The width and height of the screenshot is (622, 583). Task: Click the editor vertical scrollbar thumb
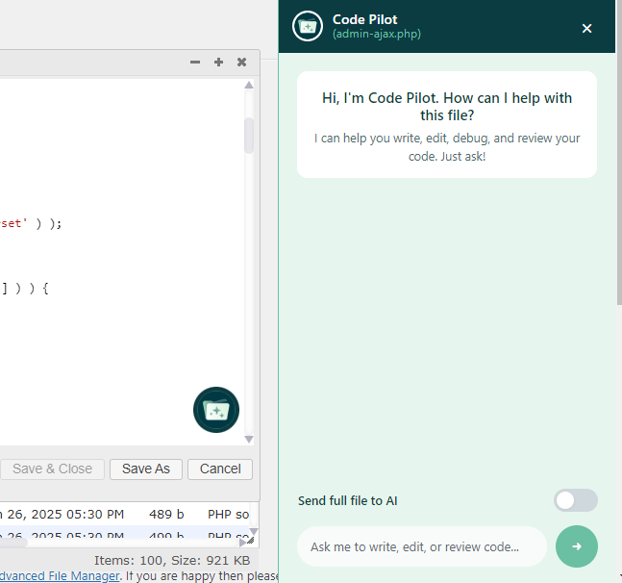[x=249, y=136]
